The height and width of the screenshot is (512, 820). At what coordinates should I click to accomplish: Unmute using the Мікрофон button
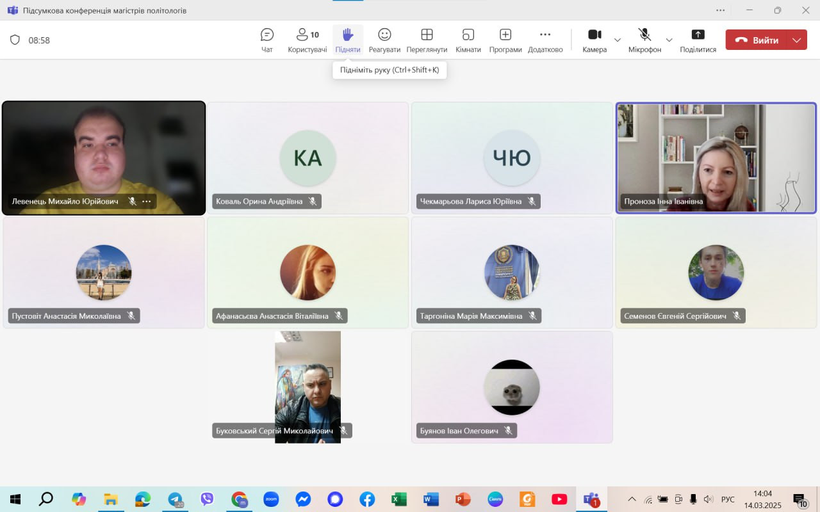(644, 40)
